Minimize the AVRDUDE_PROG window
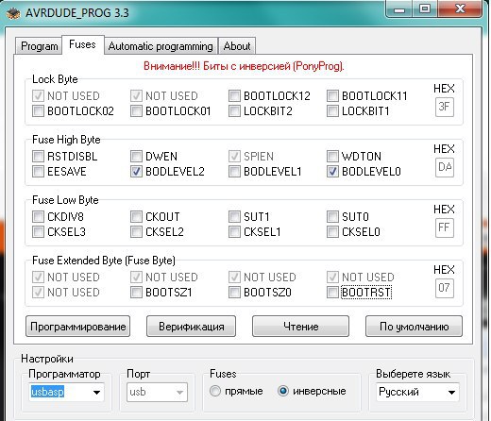The image size is (491, 421). 399,9
